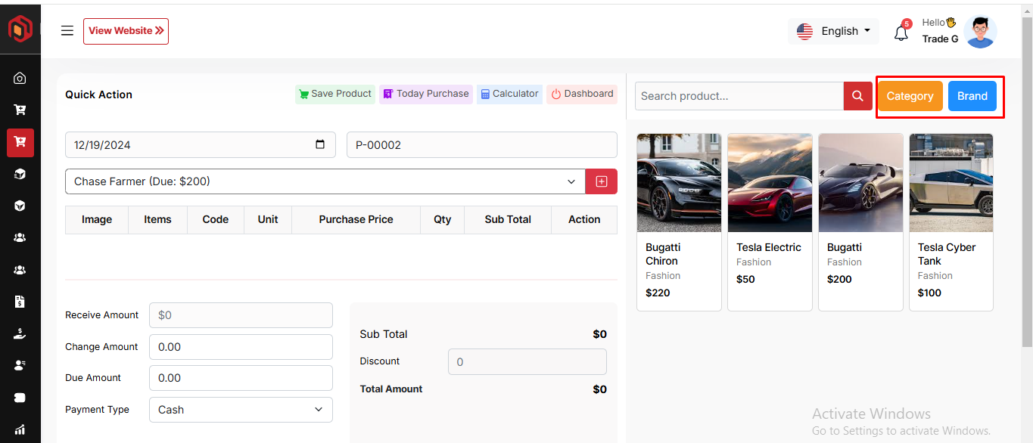The image size is (1033, 443).
Task: Open the Chase Farmer supplier dropdown
Action: (325, 181)
